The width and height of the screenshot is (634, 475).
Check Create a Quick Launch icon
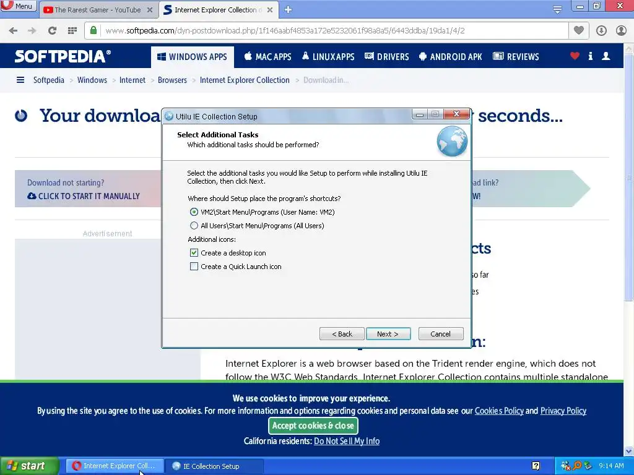(x=194, y=267)
